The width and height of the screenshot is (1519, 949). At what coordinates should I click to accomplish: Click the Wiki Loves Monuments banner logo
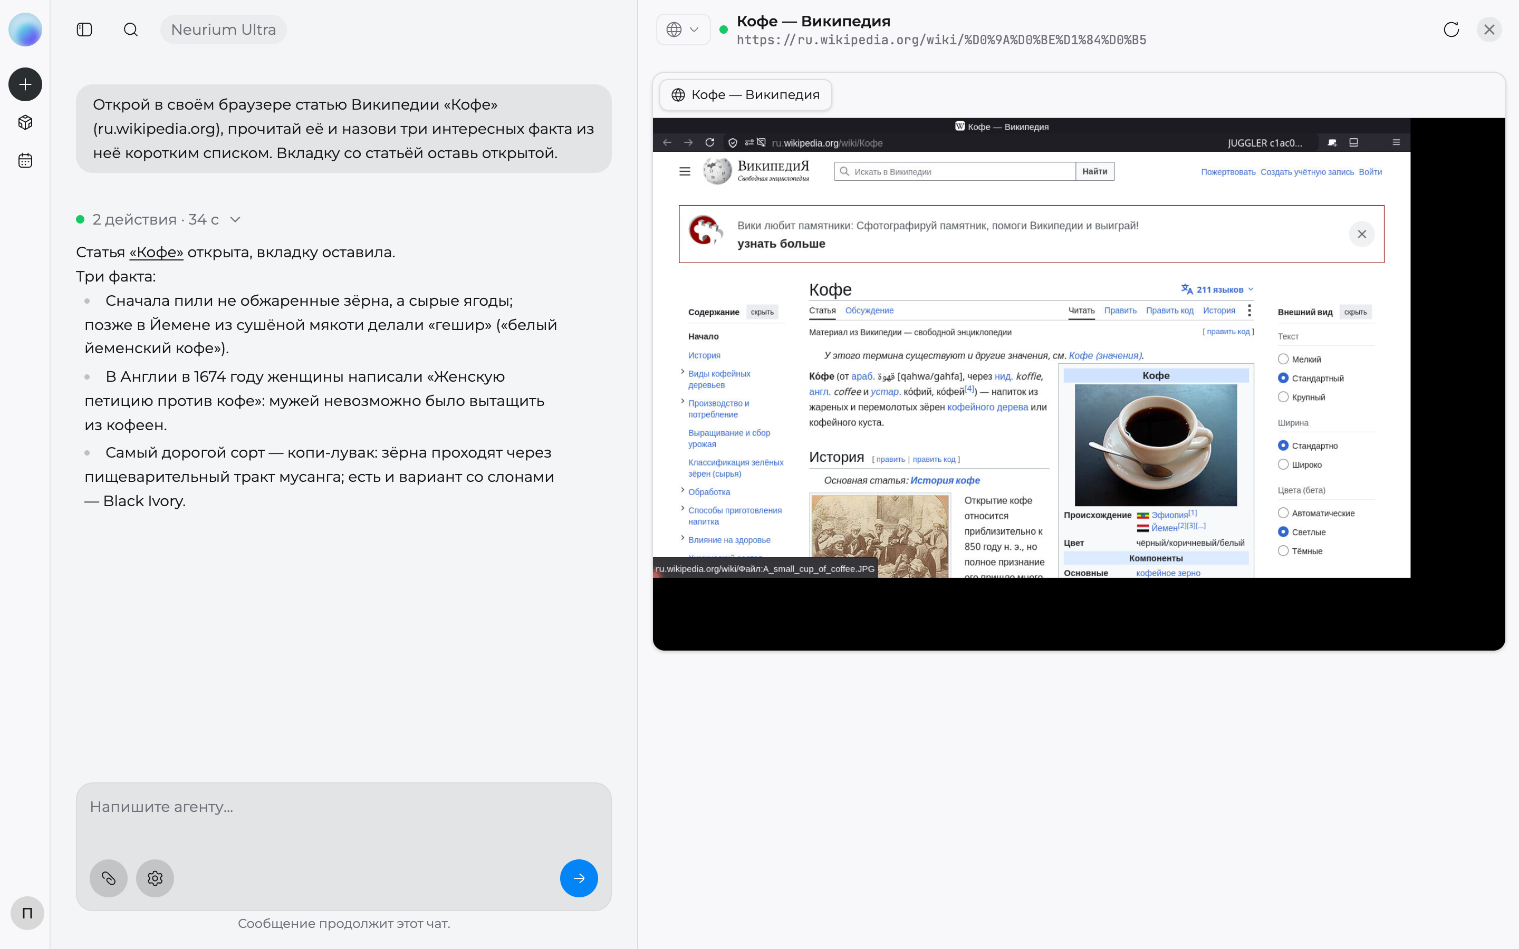(x=706, y=230)
